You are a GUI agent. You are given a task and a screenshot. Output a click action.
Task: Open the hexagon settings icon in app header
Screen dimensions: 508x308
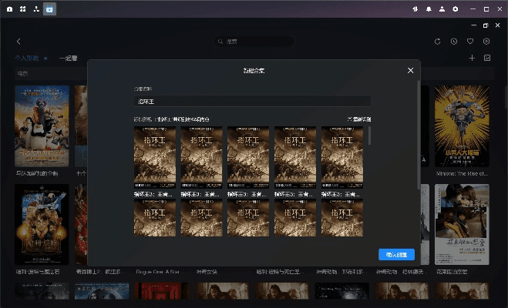coord(486,42)
